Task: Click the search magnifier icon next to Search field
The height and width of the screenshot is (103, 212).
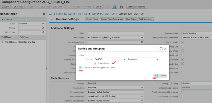Action: [x=43, y=28]
